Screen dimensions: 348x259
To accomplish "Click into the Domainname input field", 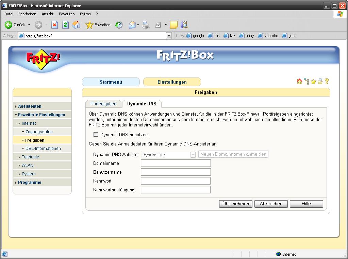I will coord(176,163).
